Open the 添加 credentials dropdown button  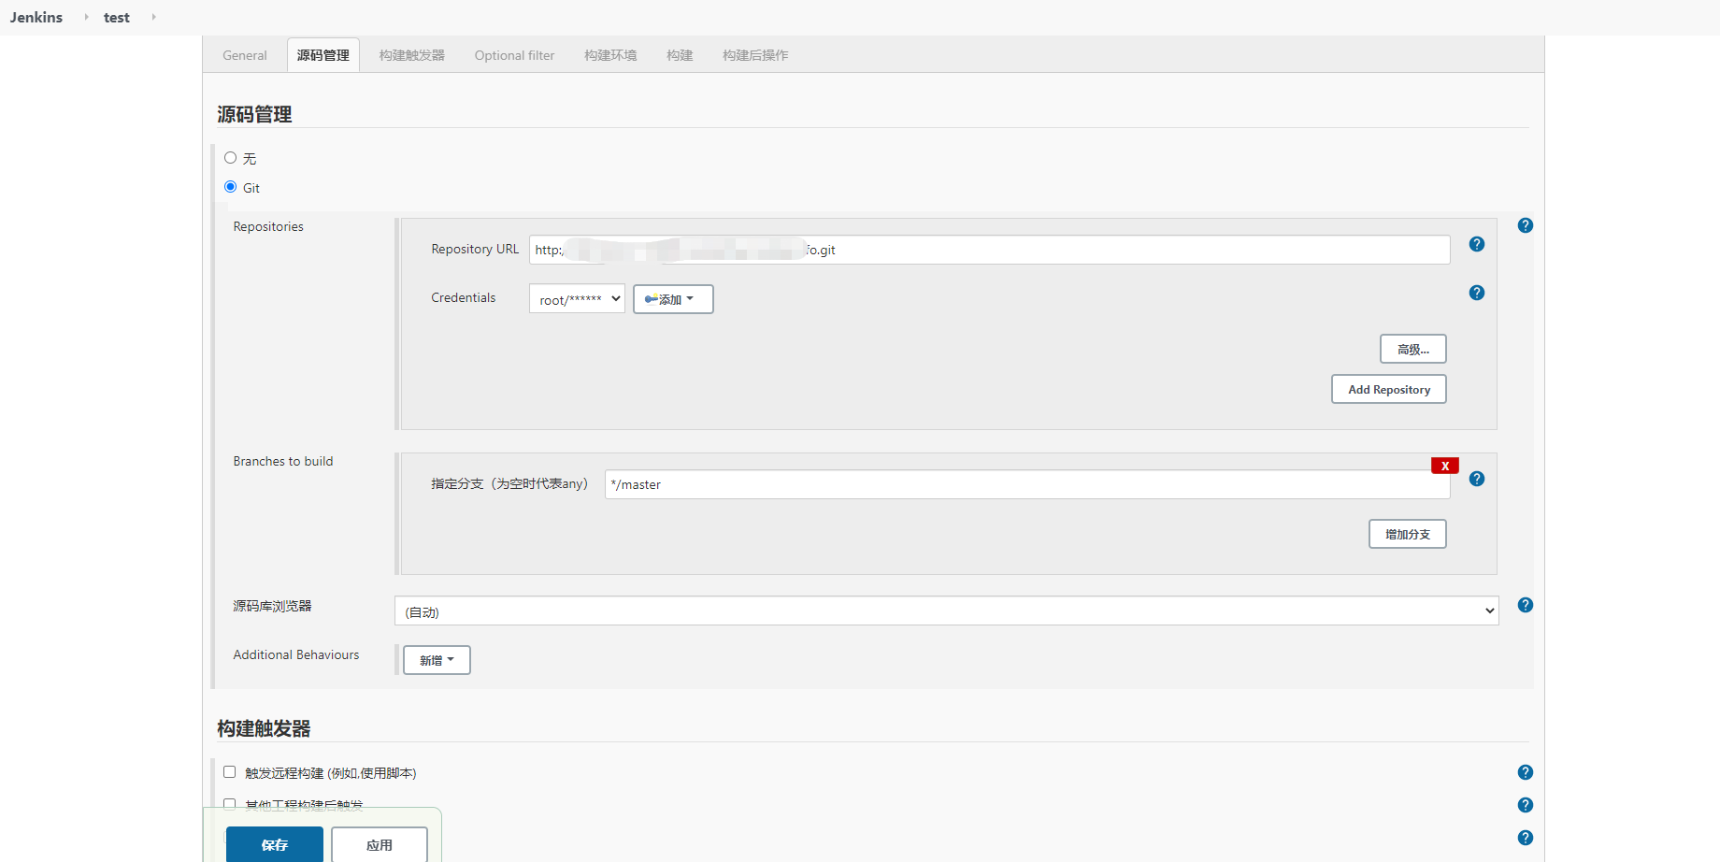pyautogui.click(x=673, y=299)
